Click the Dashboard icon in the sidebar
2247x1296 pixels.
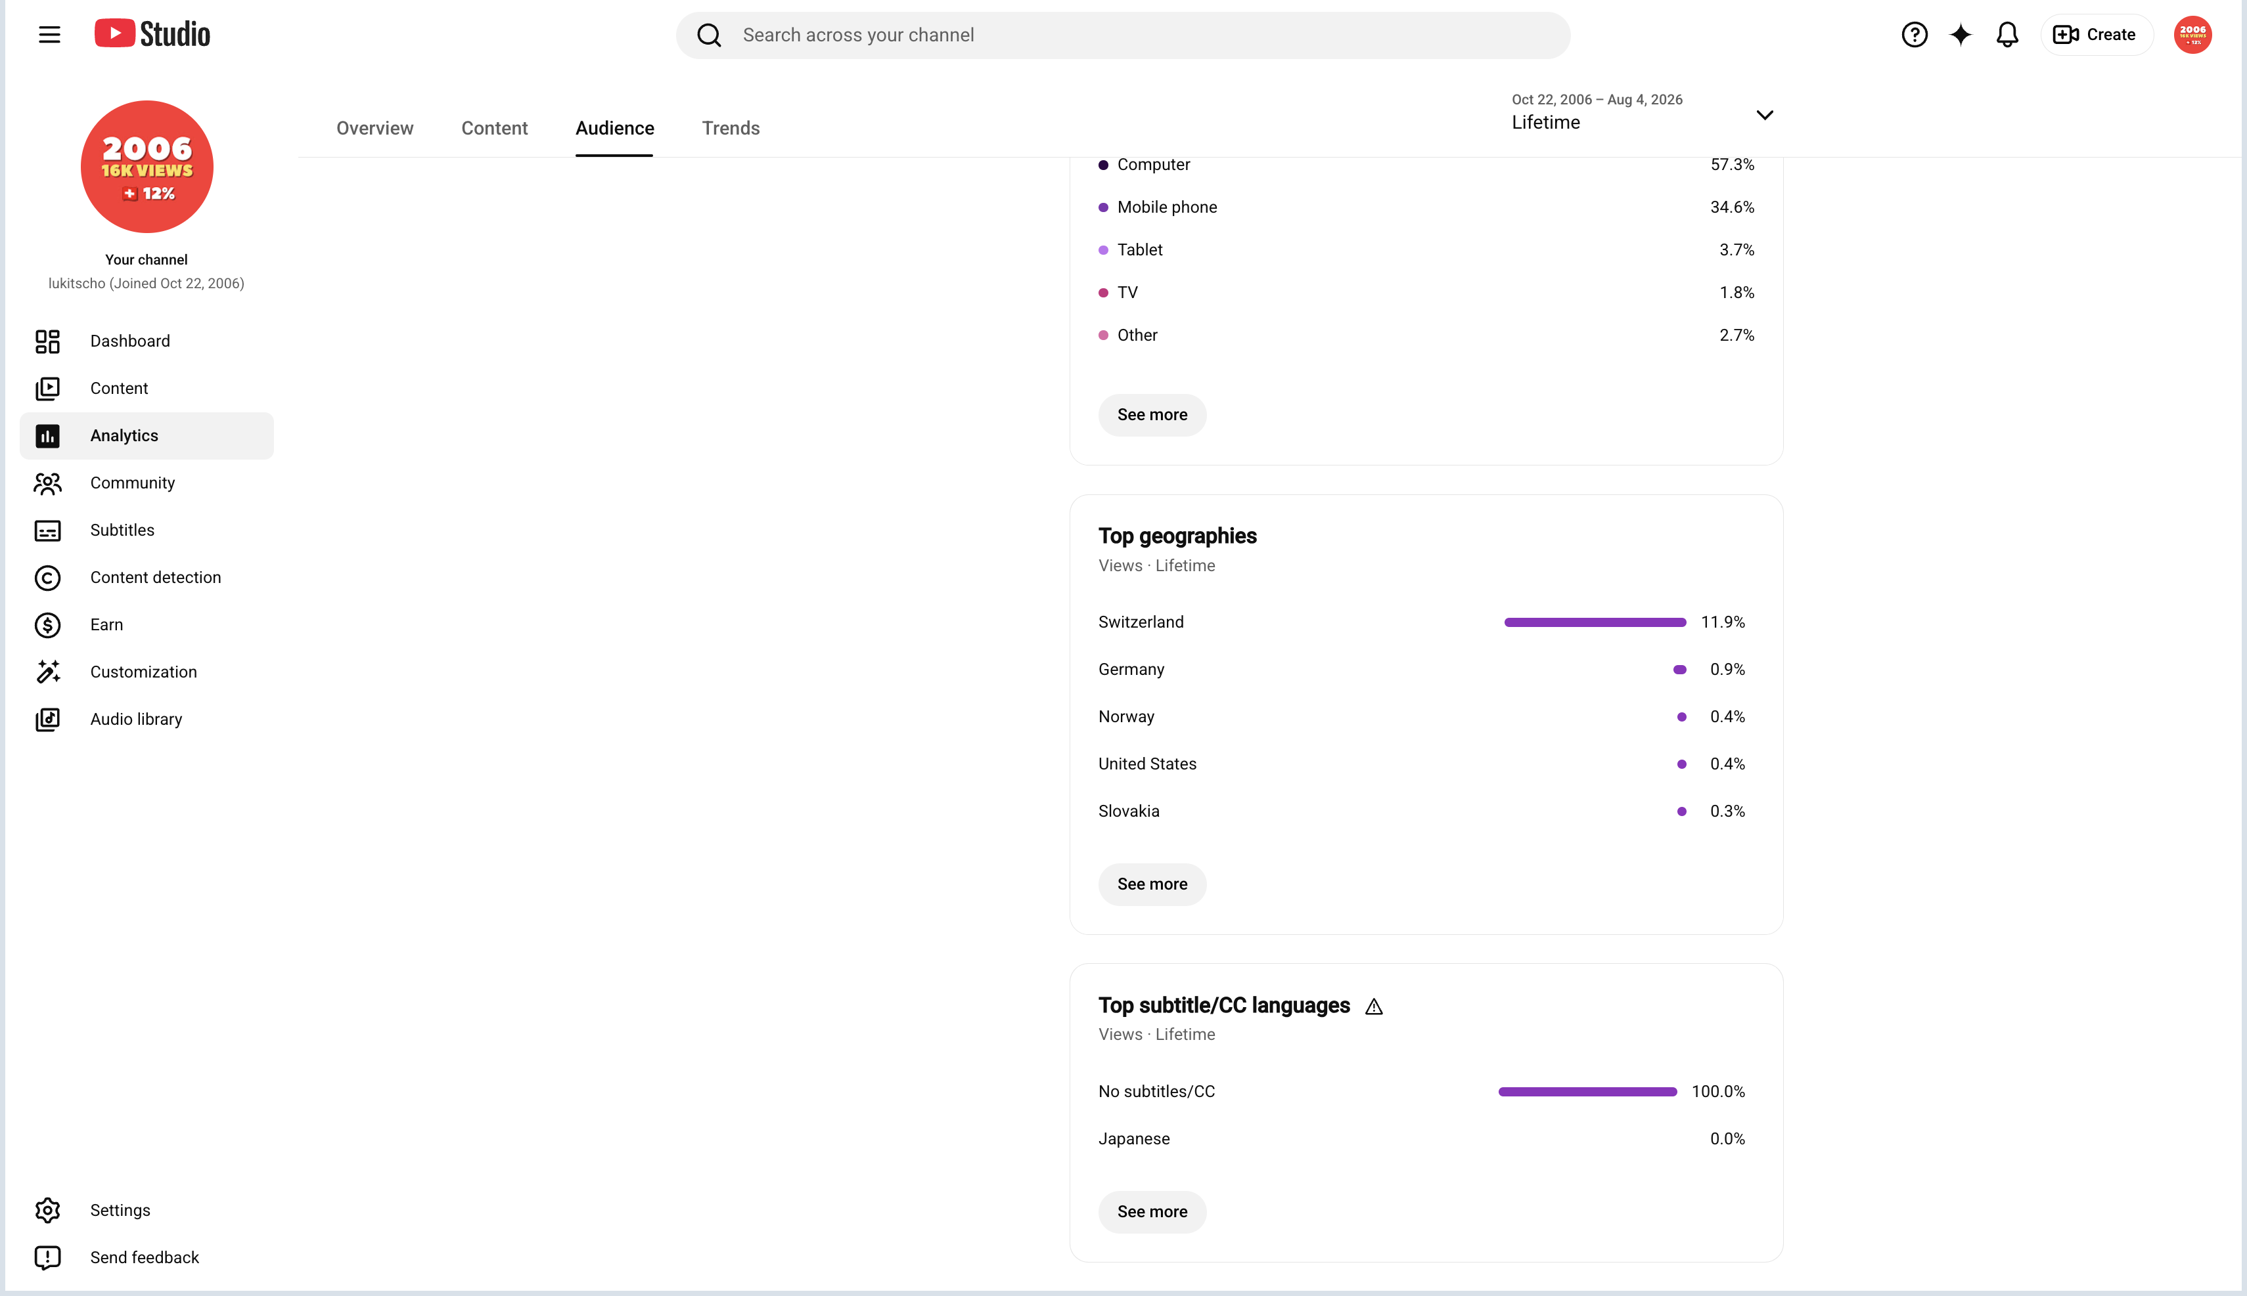(47, 341)
